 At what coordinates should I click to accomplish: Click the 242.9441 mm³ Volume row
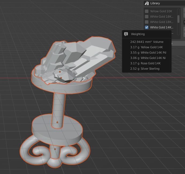[147, 42]
